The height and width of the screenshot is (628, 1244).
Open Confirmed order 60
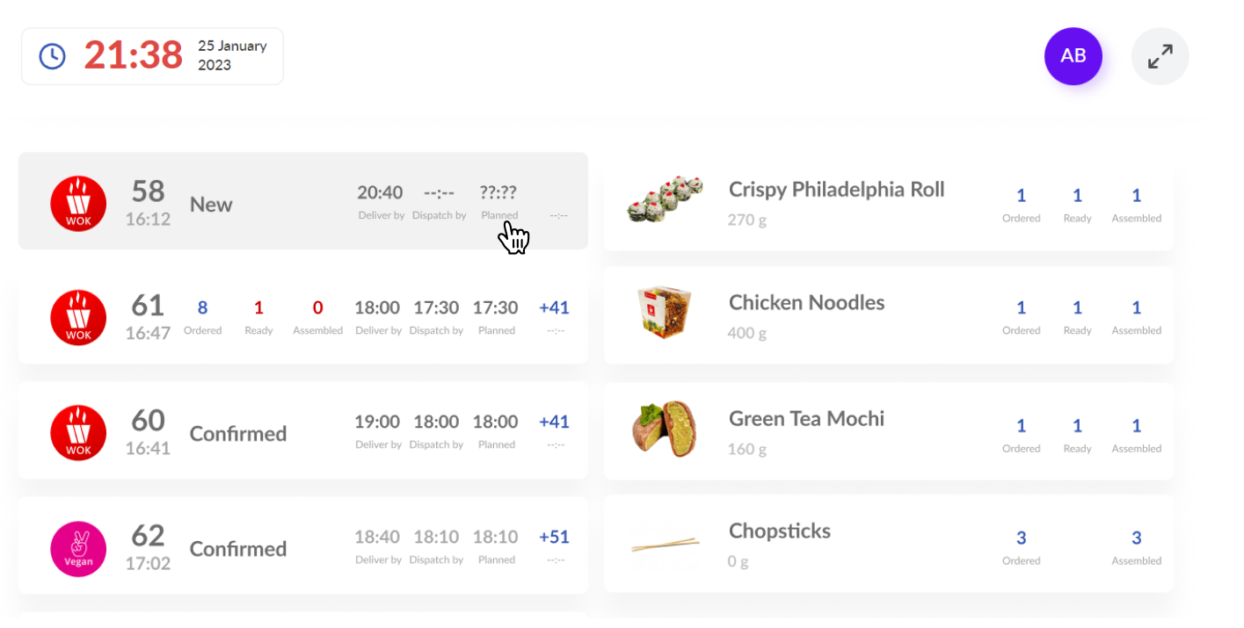click(x=303, y=430)
